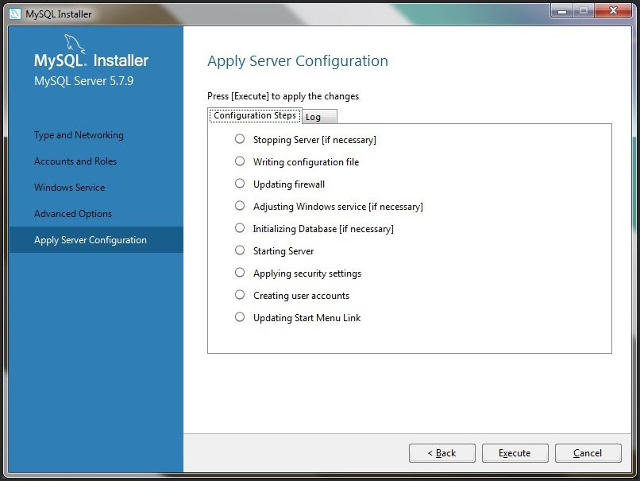Image resolution: width=640 pixels, height=481 pixels.
Task: Click the 'Applying security settings' text
Action: point(307,273)
